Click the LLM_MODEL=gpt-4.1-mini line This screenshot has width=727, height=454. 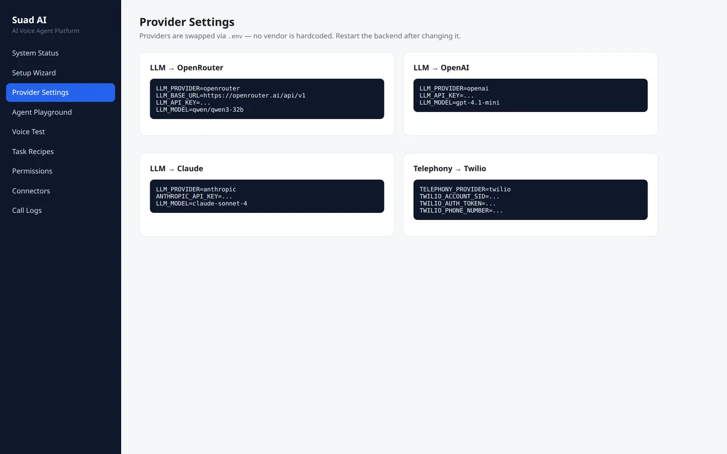click(459, 102)
